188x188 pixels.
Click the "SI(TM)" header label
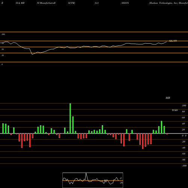coord(71,3)
